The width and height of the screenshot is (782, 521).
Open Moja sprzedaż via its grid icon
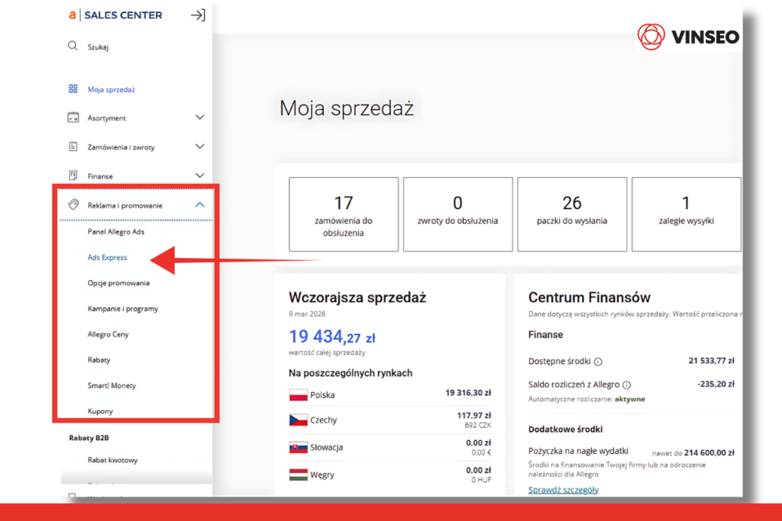(x=73, y=88)
